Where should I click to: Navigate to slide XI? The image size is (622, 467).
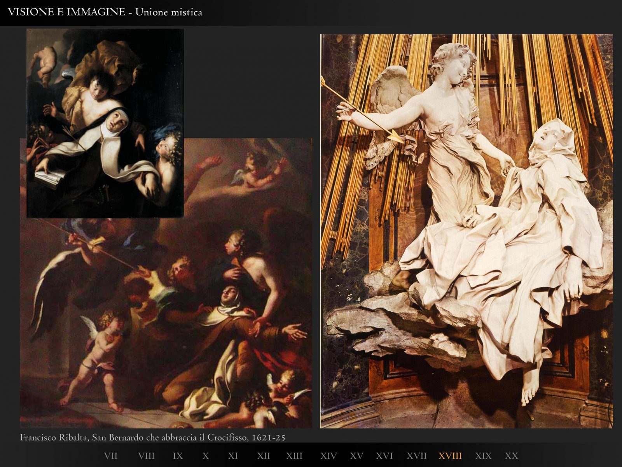(233, 456)
